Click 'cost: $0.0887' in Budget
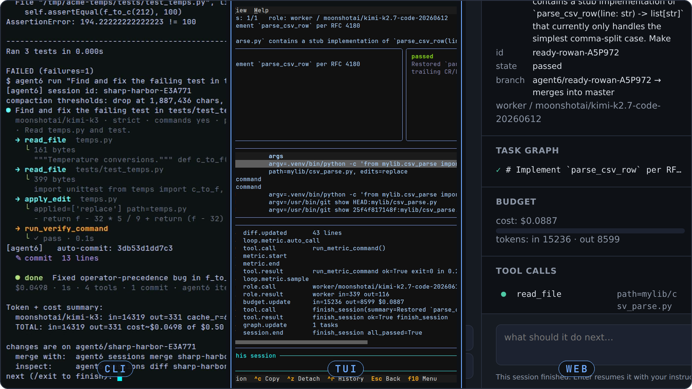 (x=526, y=221)
